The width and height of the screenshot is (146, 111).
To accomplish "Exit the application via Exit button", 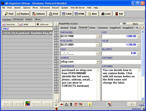I will point(119,14).
